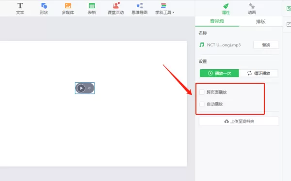Click 上传至资料夹 upload button
The width and height of the screenshot is (291, 181).
pyautogui.click(x=239, y=121)
